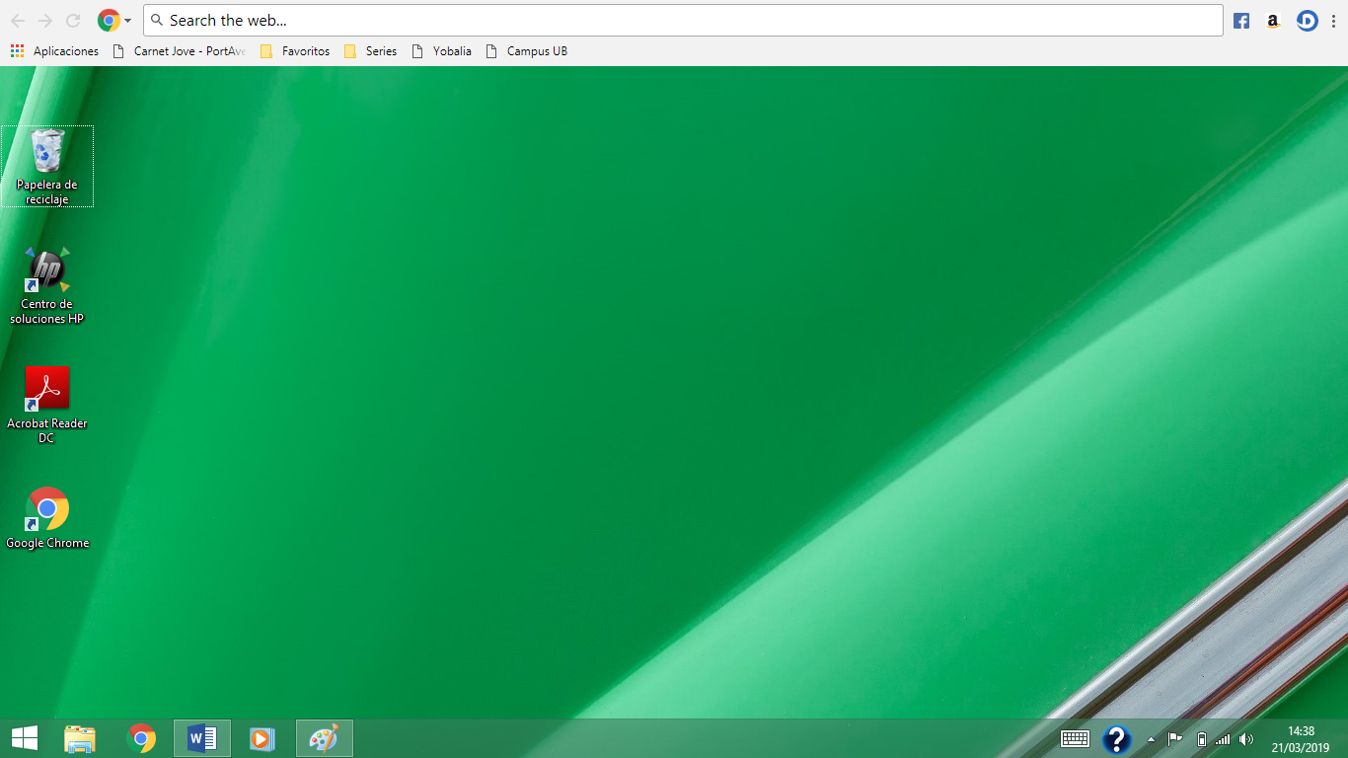Check the battery status tray icon
This screenshot has height=758, width=1348.
point(1201,738)
